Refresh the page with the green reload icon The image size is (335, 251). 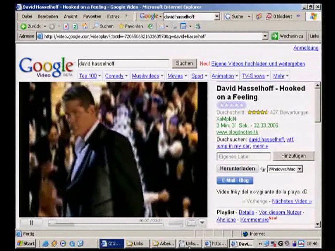(75, 26)
